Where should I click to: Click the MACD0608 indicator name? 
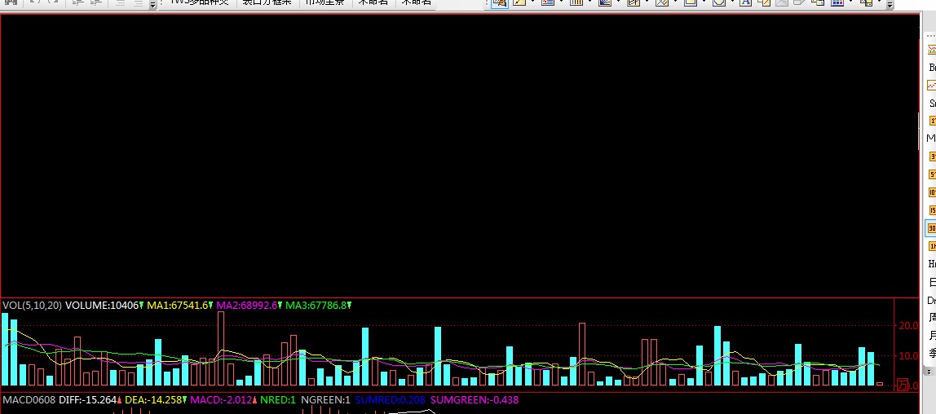[29, 400]
